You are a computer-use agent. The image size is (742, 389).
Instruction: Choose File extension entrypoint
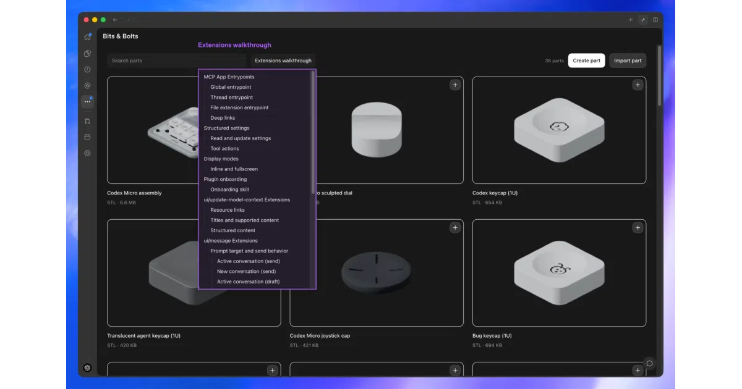coord(239,107)
